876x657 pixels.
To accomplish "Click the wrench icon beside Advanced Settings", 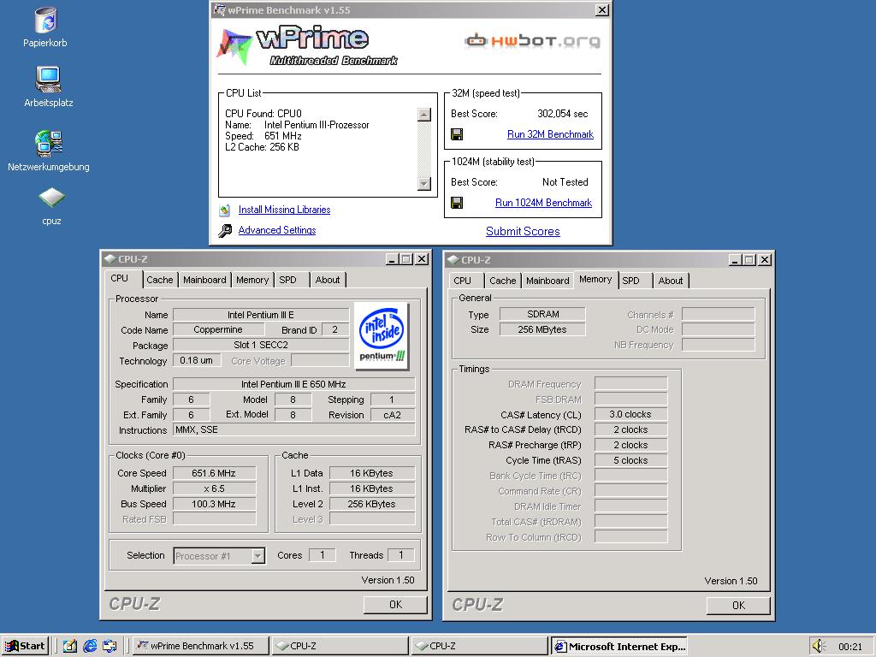I will 225,230.
